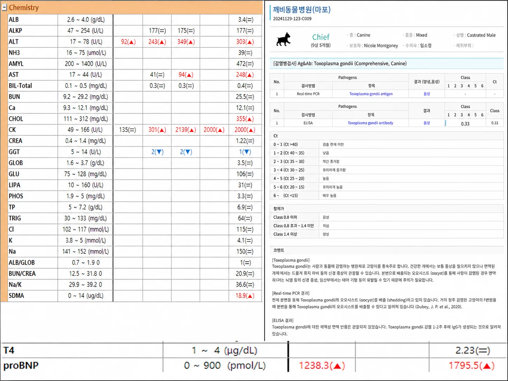This screenshot has height=381, width=508.
Task: Click the AST value 248 flagged high
Action: [245, 75]
